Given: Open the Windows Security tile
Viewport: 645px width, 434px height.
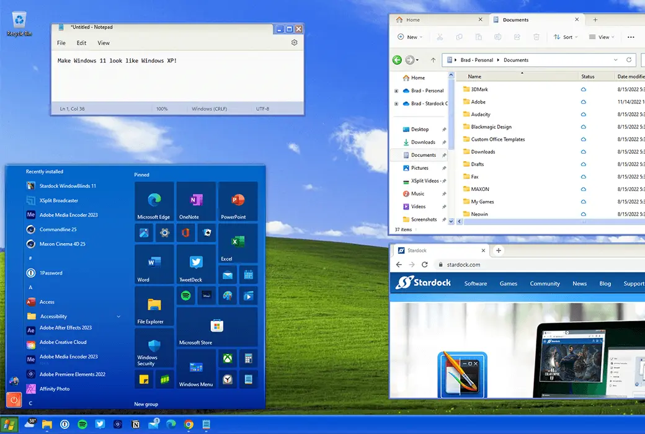Looking at the screenshot, I should pyautogui.click(x=154, y=348).
